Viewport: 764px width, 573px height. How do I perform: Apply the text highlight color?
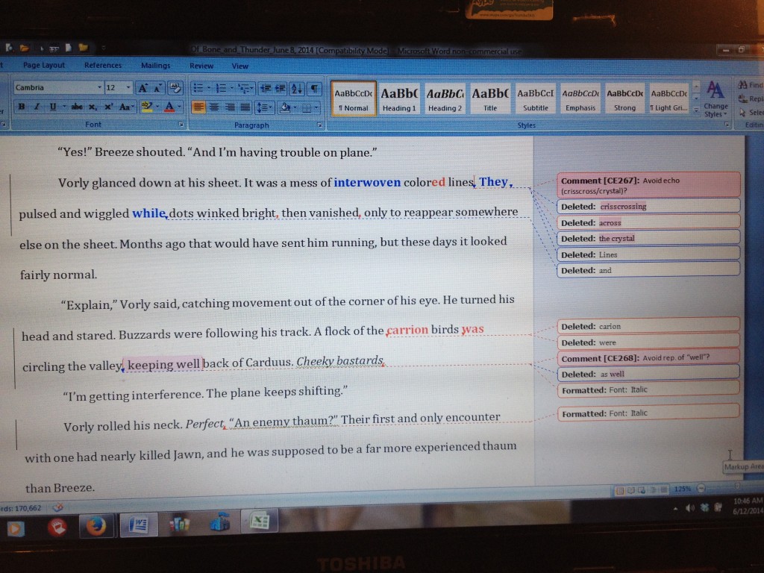(148, 107)
